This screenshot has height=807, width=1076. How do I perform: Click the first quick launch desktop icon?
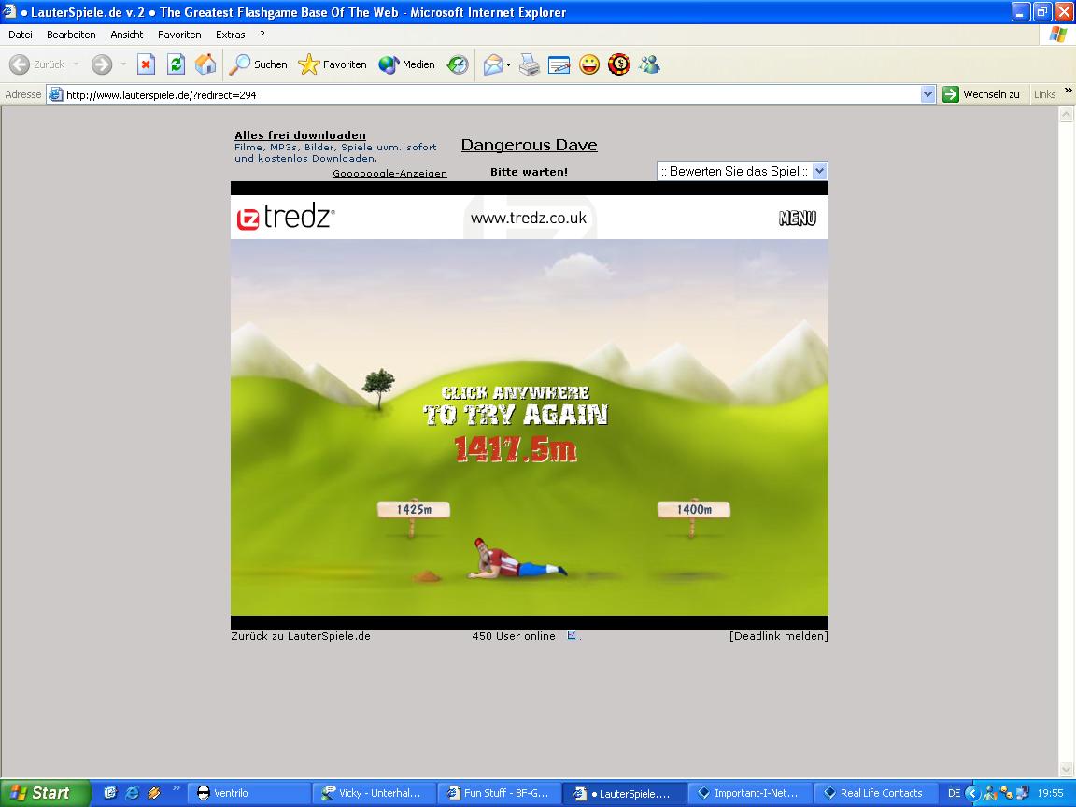[110, 793]
